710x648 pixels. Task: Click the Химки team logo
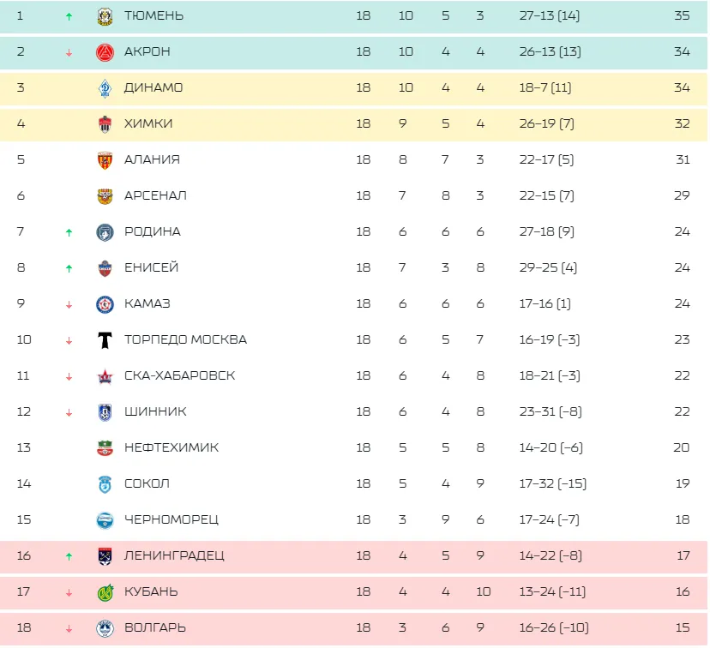coord(105,124)
